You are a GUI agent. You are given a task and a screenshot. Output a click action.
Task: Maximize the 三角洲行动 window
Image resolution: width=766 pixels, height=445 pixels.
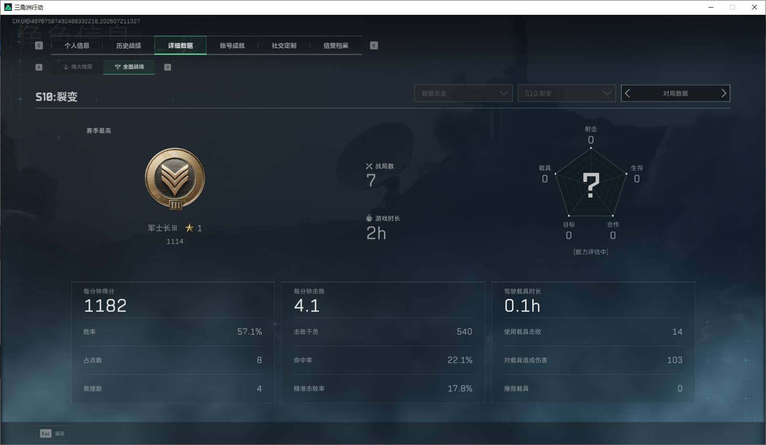click(733, 7)
